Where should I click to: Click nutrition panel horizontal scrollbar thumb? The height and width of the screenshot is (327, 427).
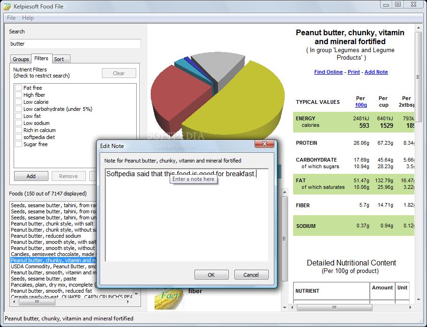pyautogui.click(x=334, y=307)
